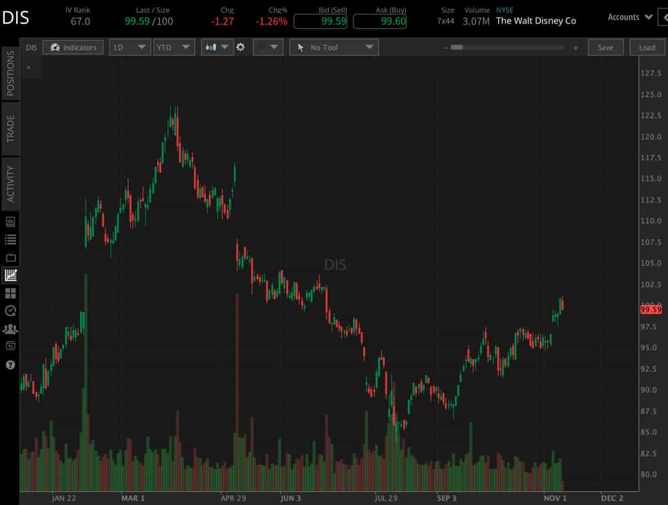Click The Walt Disney Co name
The width and height of the screenshot is (668, 505).
click(536, 21)
